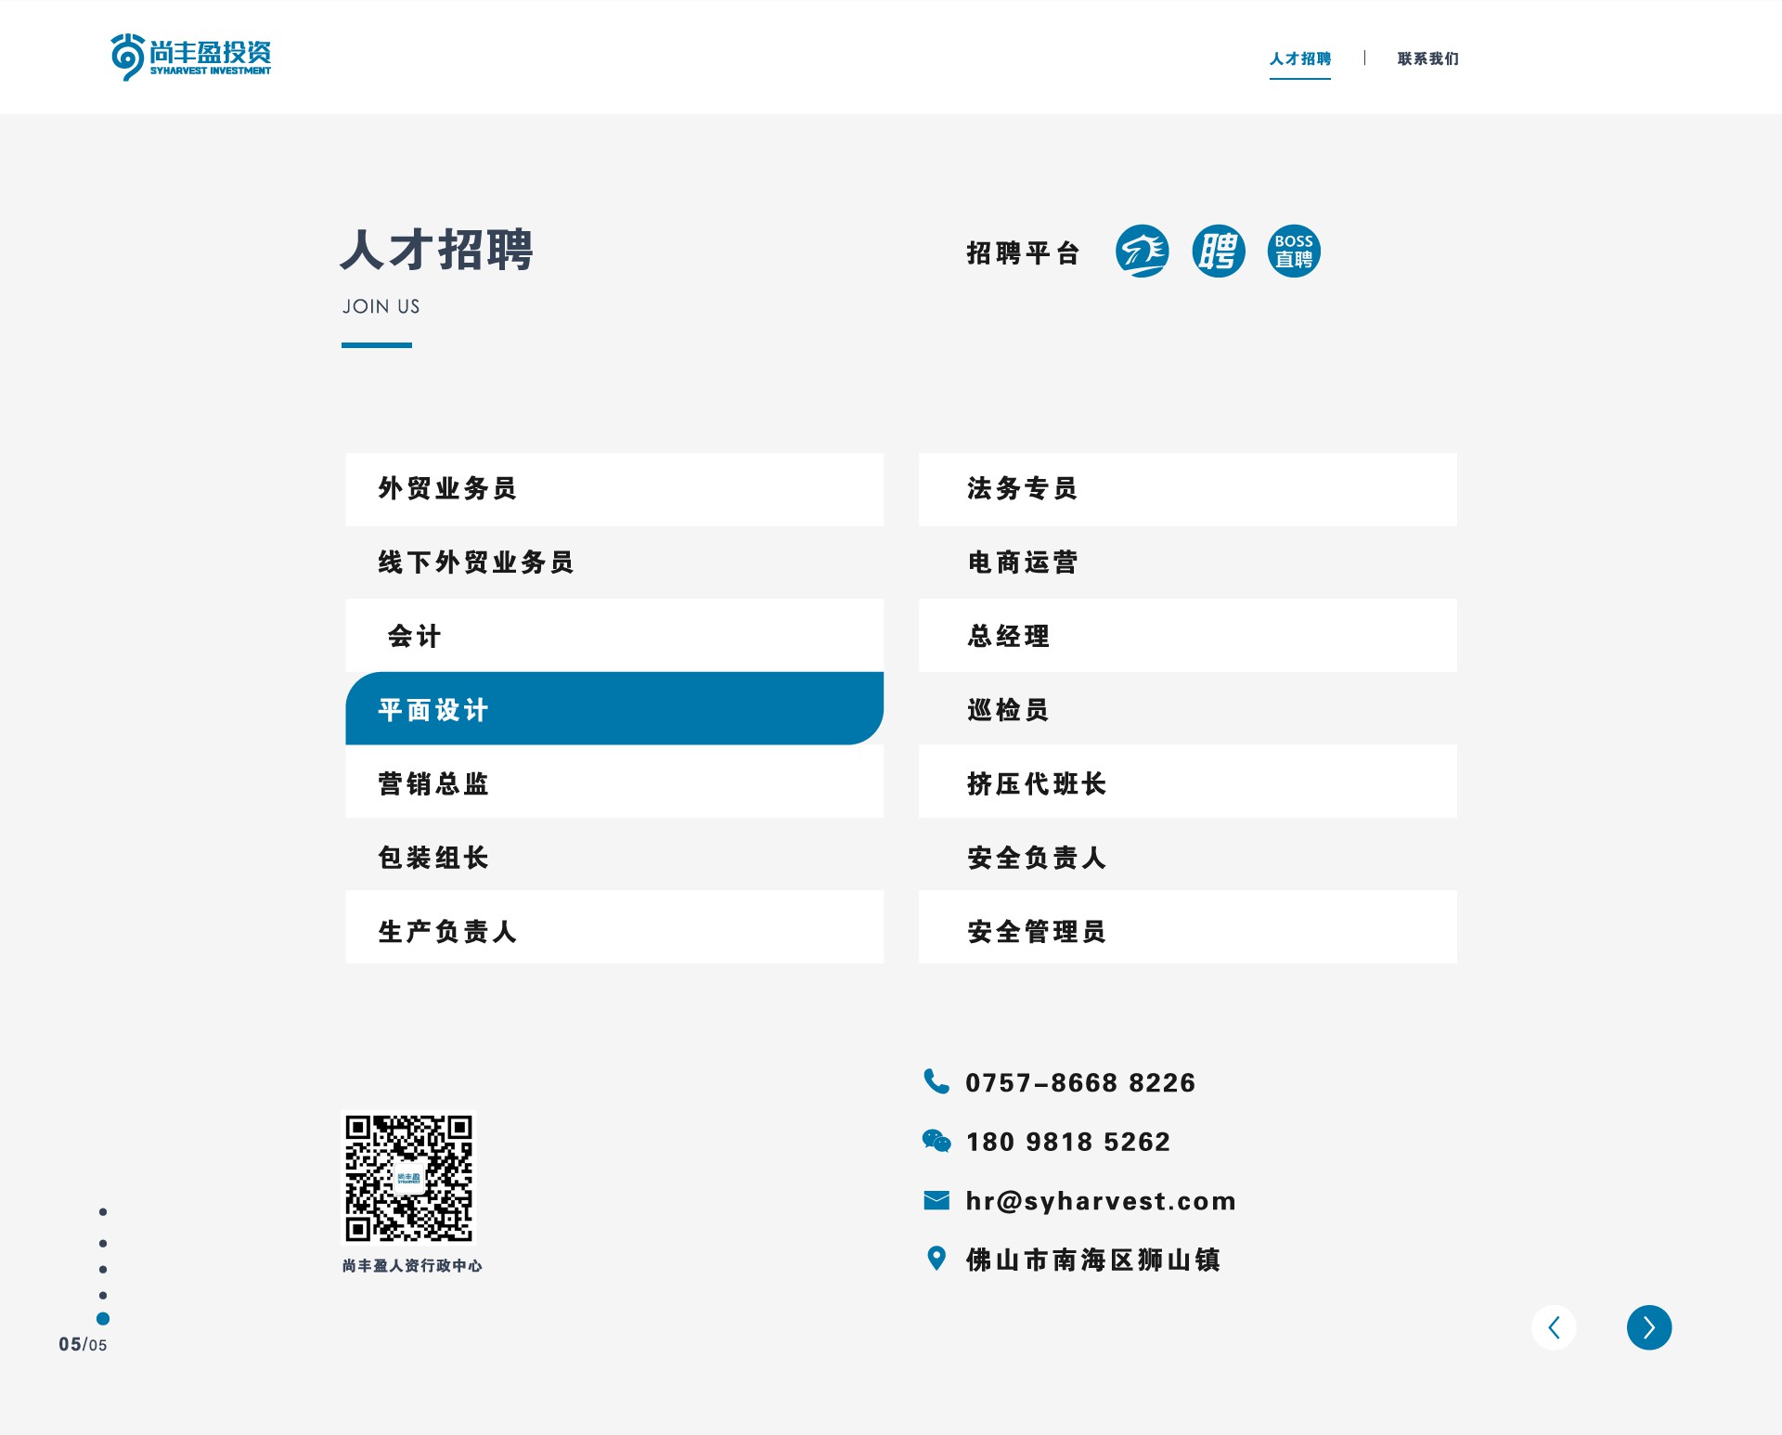Open the BOSS直聘 platform icon
This screenshot has width=1782, height=1435.
pos(1294,252)
